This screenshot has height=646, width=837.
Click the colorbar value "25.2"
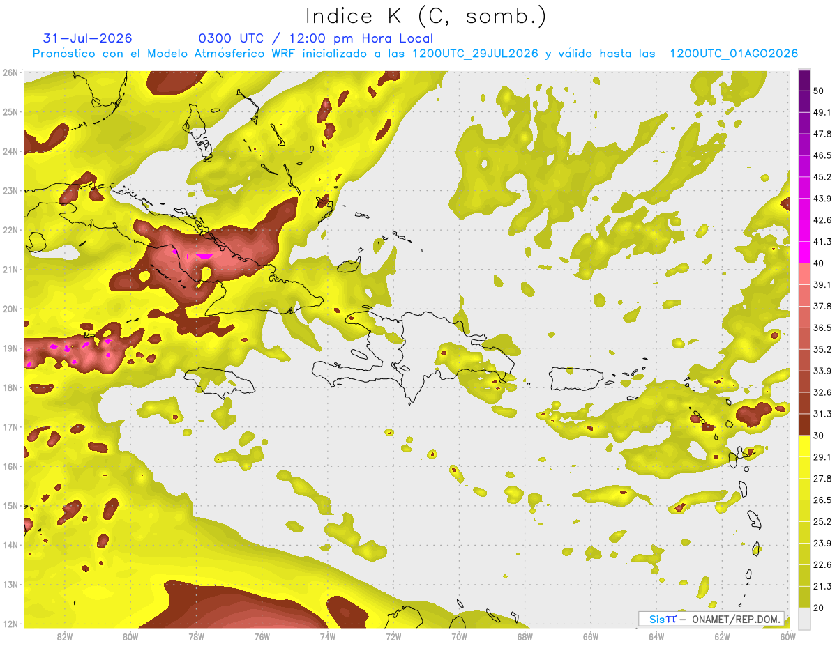click(822, 522)
